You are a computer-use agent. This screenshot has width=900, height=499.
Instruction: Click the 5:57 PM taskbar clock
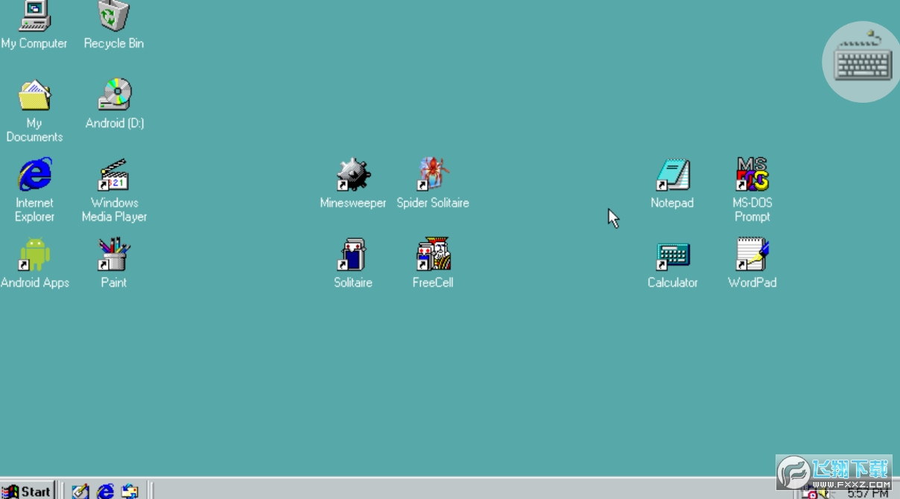tap(868, 493)
